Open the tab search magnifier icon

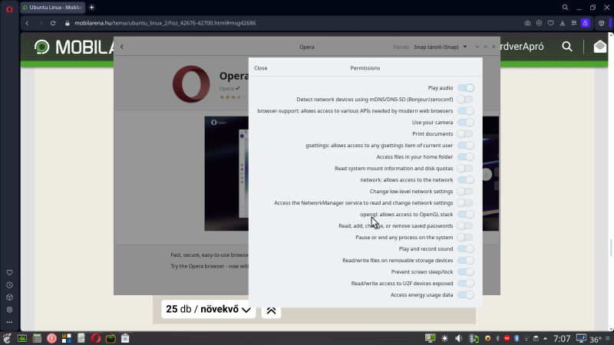coord(565,8)
